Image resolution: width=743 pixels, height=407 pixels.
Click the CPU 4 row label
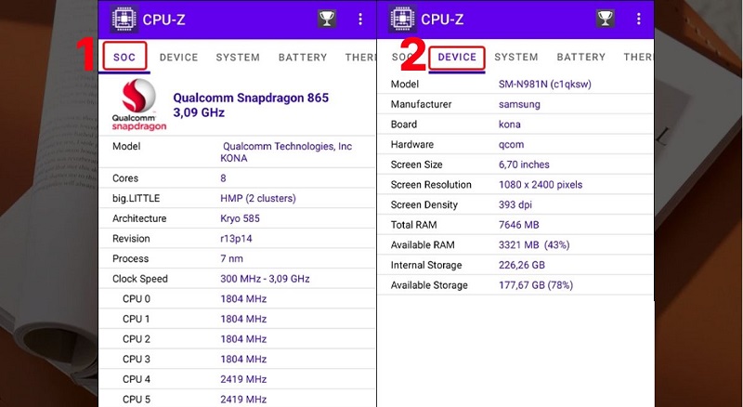click(x=137, y=379)
